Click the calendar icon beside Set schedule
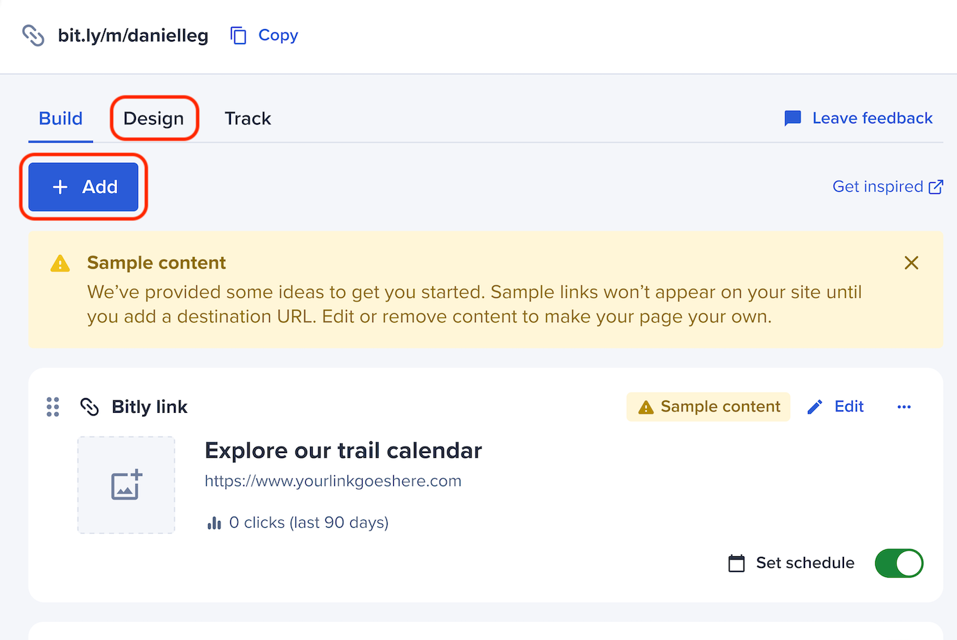This screenshot has width=957, height=640. [x=736, y=563]
